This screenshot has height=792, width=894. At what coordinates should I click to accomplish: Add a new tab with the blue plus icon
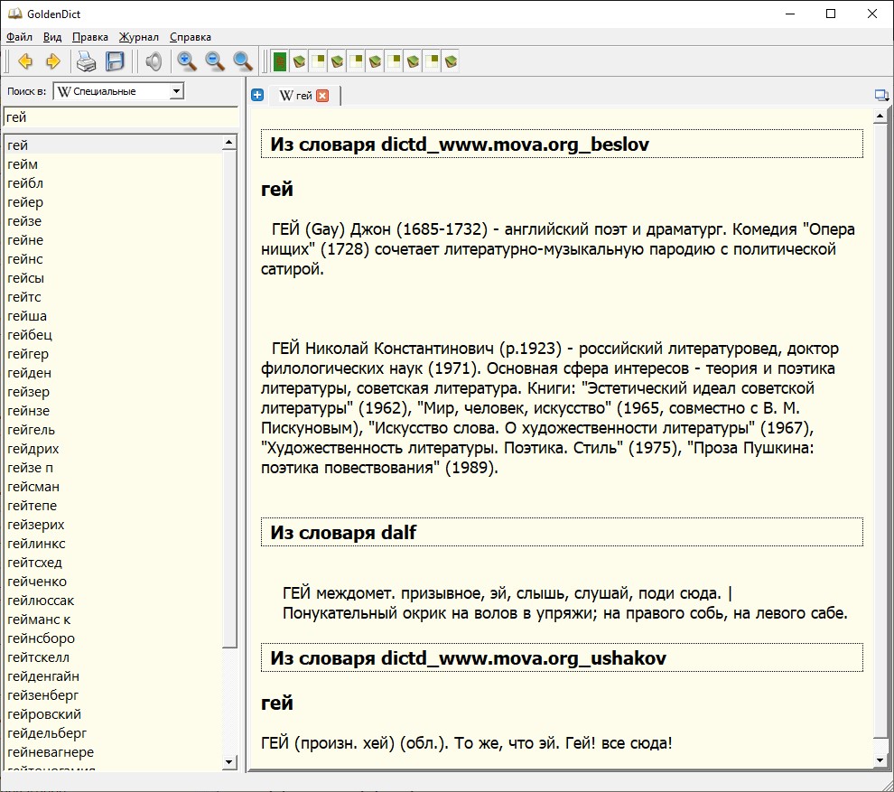[257, 95]
